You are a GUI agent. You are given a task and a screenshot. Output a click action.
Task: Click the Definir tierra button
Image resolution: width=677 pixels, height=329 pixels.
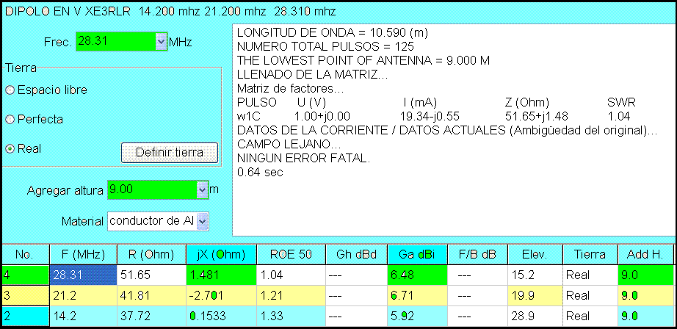pyautogui.click(x=170, y=152)
